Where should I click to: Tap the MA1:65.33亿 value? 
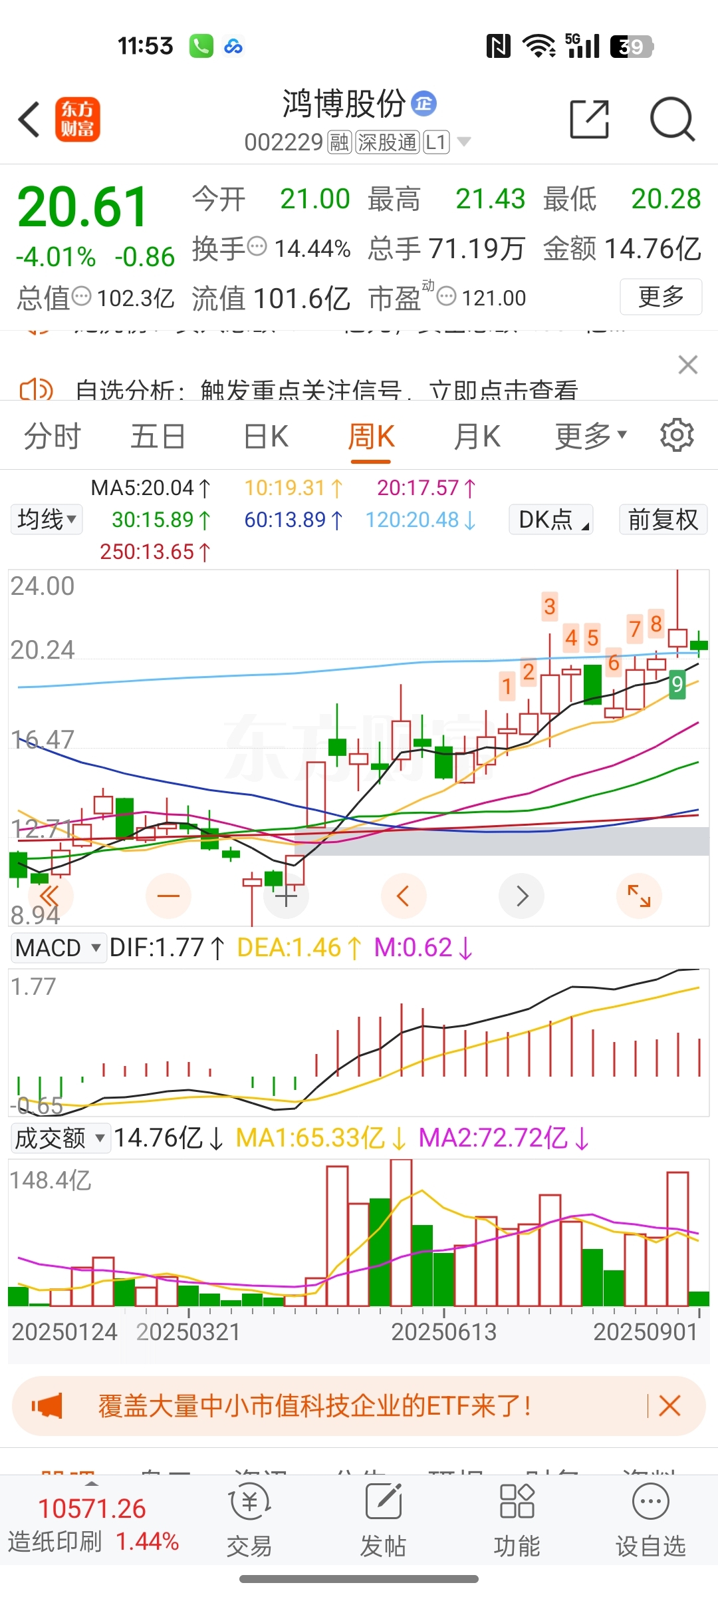(x=321, y=1138)
